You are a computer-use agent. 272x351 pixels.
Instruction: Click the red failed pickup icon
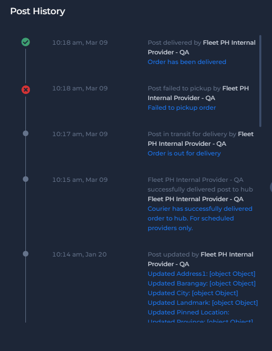(x=25, y=89)
